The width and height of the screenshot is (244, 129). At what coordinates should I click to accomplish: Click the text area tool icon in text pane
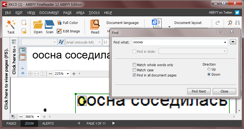click(x=23, y=57)
